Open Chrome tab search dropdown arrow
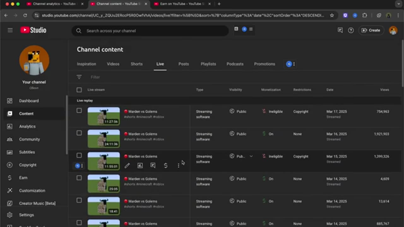The image size is (404, 227). tap(398, 4)
